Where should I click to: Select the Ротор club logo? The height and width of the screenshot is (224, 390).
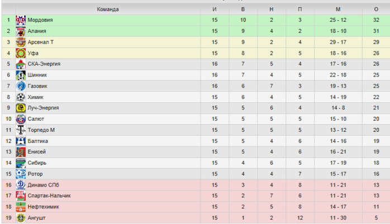tap(21, 174)
